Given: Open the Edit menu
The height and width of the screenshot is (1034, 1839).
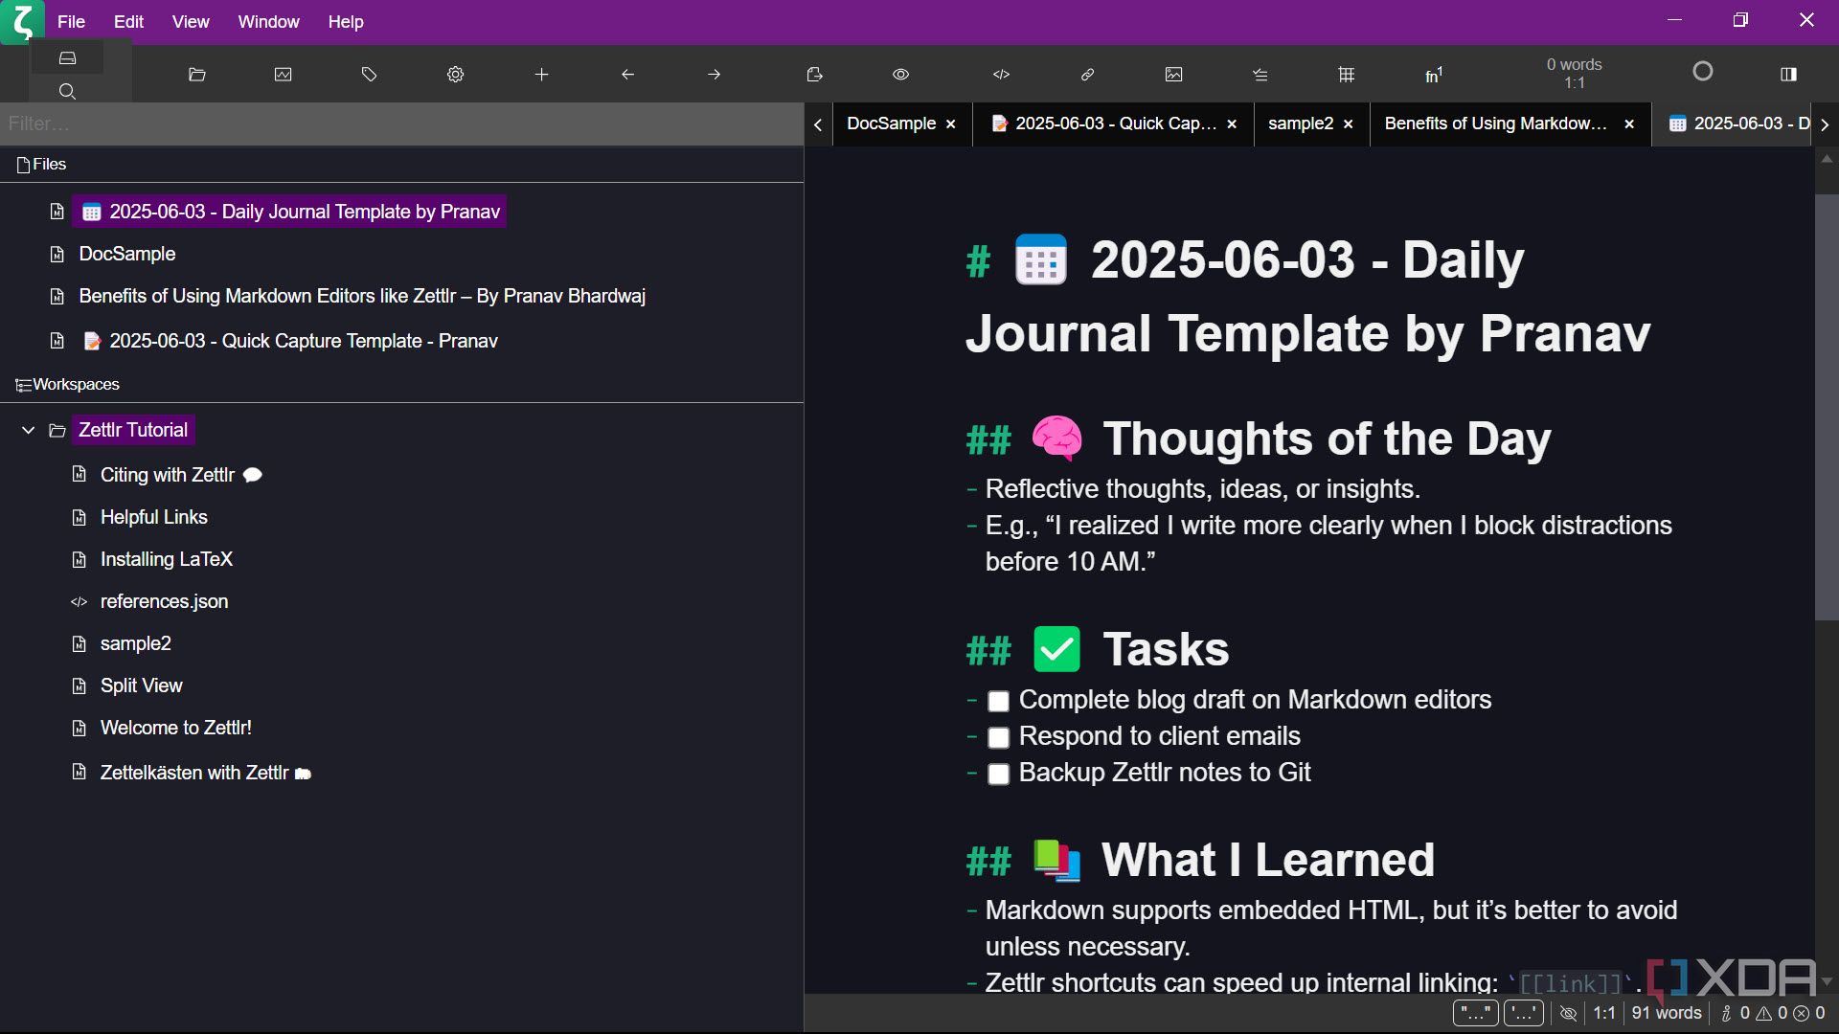Looking at the screenshot, I should tap(128, 21).
